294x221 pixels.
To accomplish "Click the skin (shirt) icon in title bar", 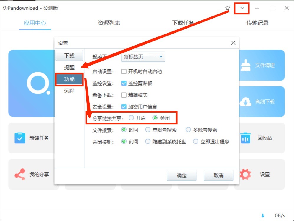I will click(227, 8).
